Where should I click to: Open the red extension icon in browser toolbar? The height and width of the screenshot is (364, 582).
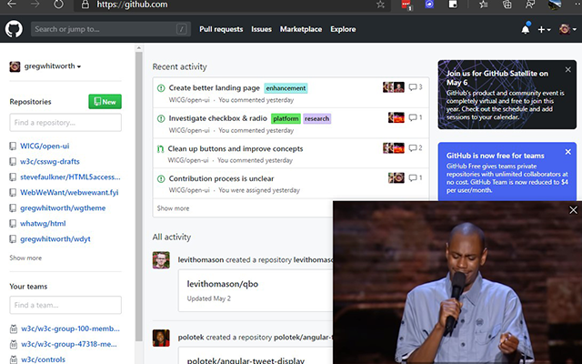tap(406, 5)
